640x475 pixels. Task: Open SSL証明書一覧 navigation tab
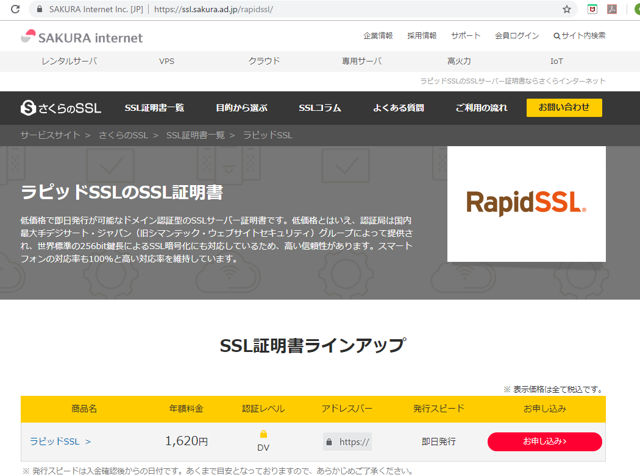154,108
